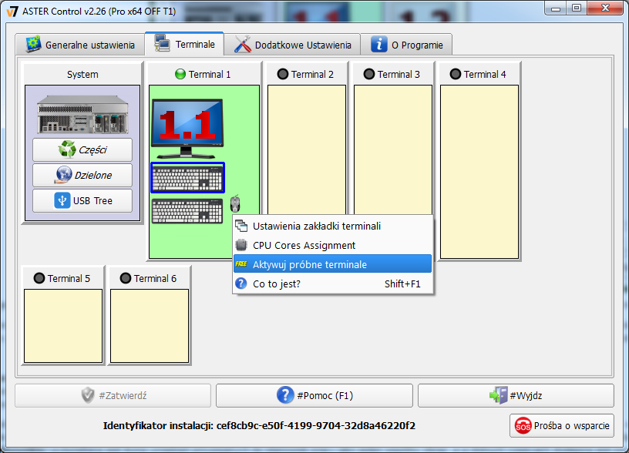Choose CPU Cores Assignment from context menu

(x=332, y=245)
